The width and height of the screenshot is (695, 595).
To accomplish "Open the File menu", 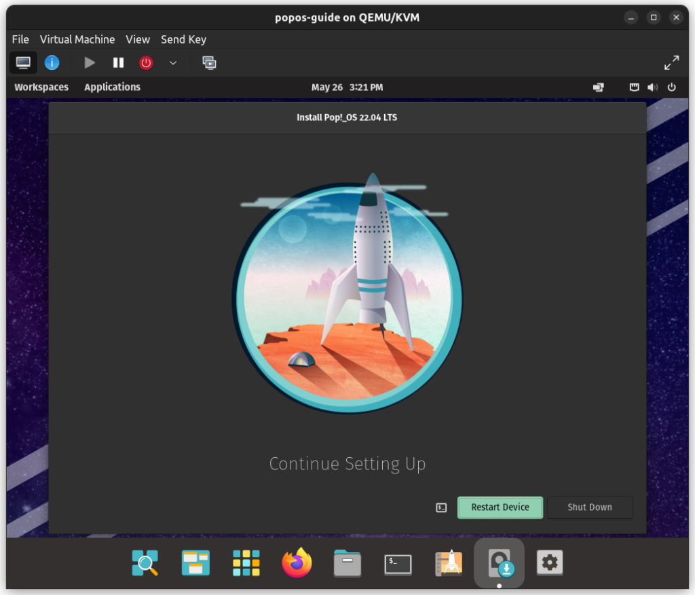I will pos(20,39).
